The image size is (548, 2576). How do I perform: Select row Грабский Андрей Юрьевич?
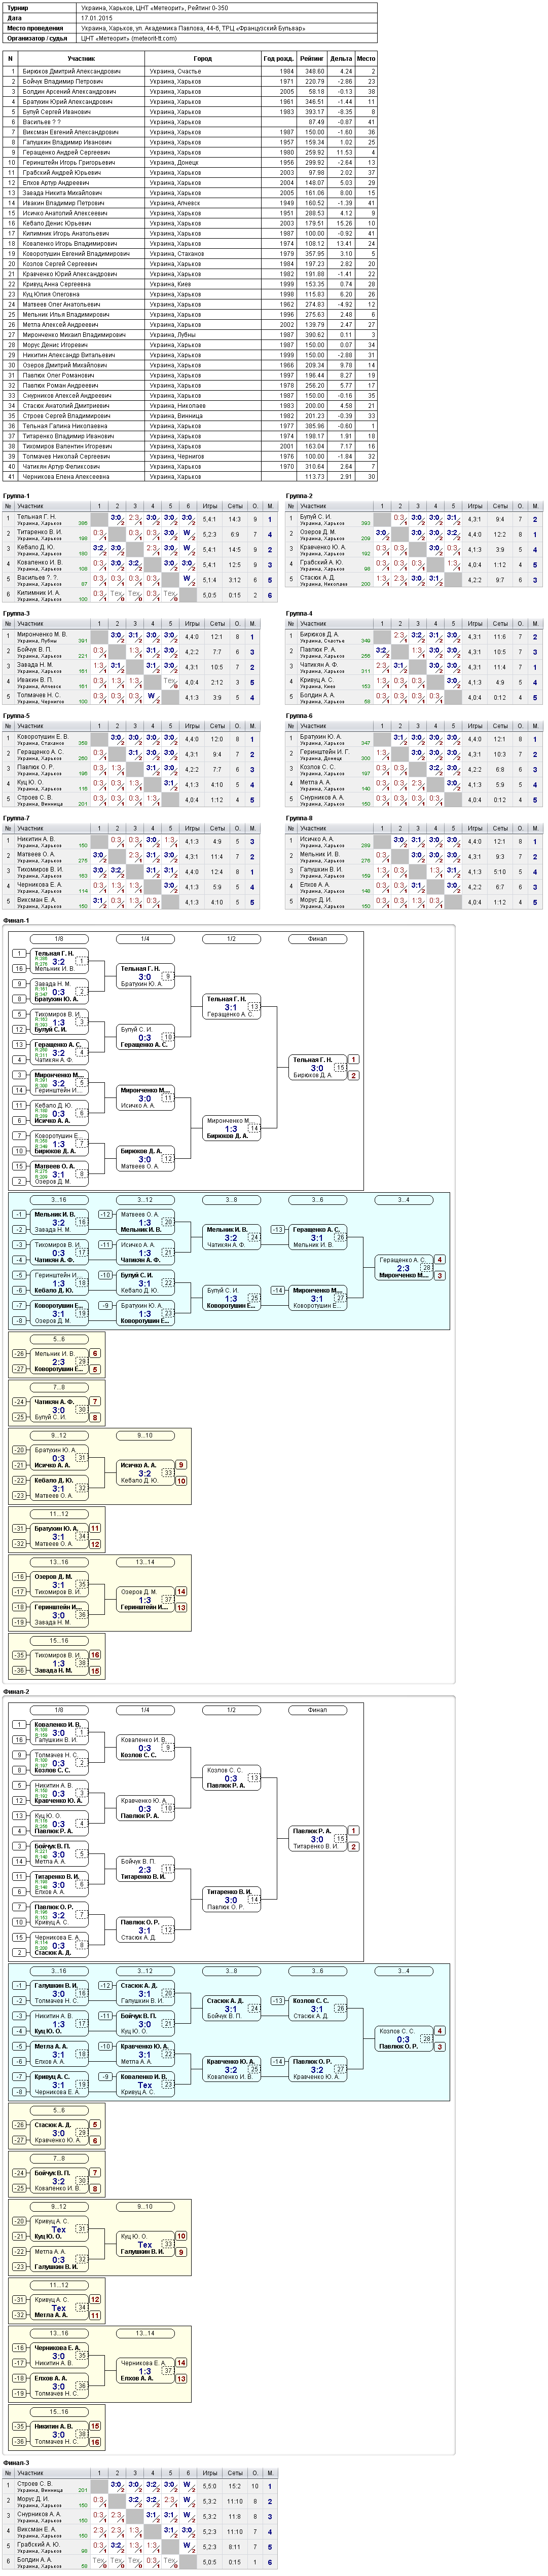190,173
